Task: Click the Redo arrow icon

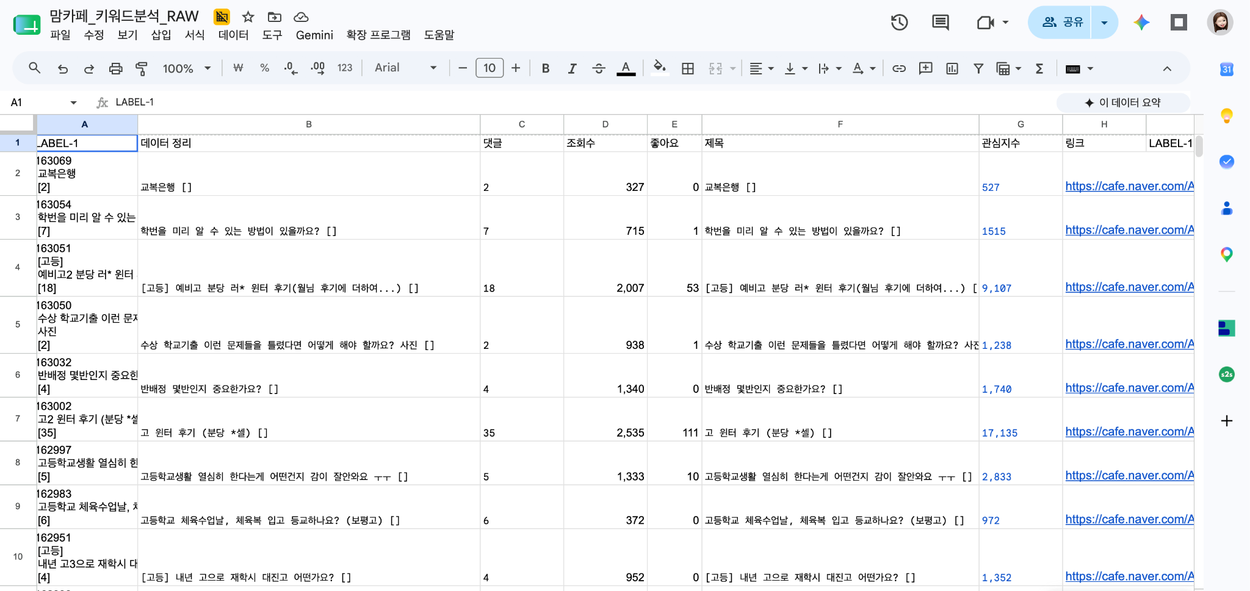Action: tap(89, 69)
